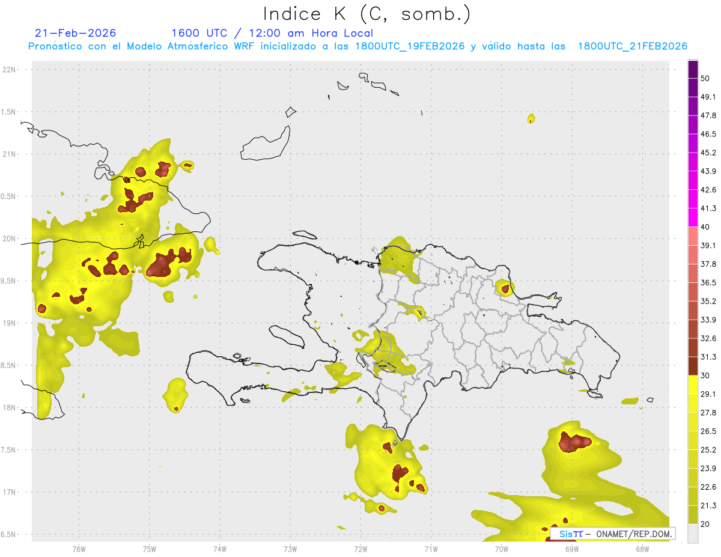This screenshot has height=557, width=721.
Task: Click bright yellow swatch between 29.1 and 30
Action: 693,385
